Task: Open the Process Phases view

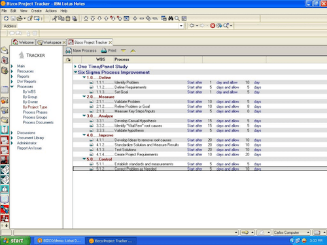Action: (35, 112)
